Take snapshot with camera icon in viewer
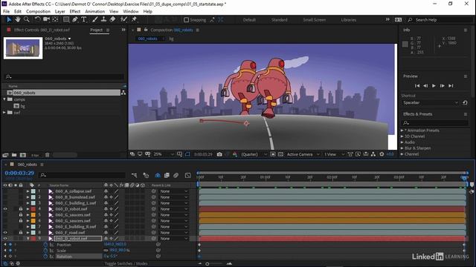Viewport: 476px width, 267px height. (219, 154)
